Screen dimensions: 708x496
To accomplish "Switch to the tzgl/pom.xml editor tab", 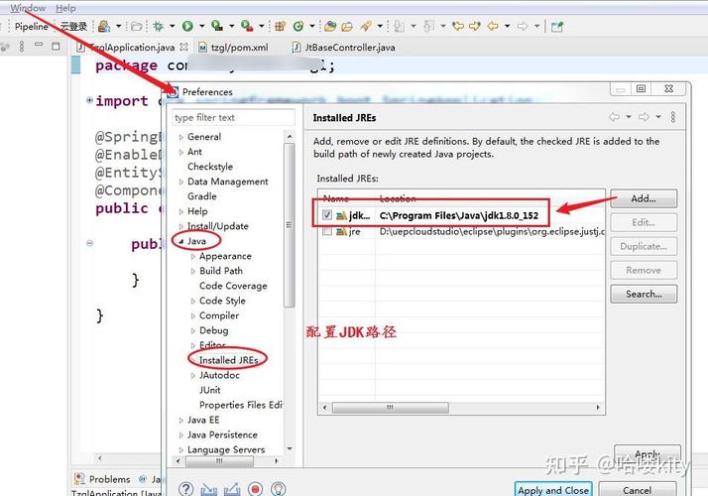I will coord(239,47).
